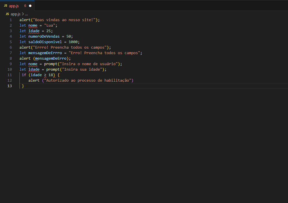288x203 pixels.
Task: Click mensagemDeErro inside the alert on line 8
Action: 51,58
